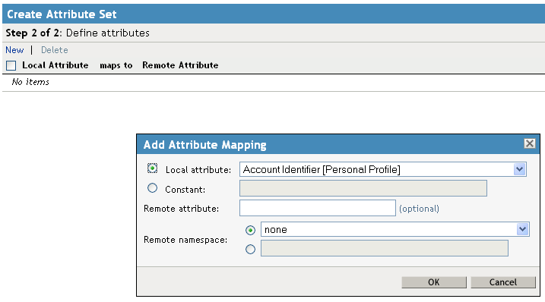Close the Add Attribute Mapping dialog with X

point(530,143)
